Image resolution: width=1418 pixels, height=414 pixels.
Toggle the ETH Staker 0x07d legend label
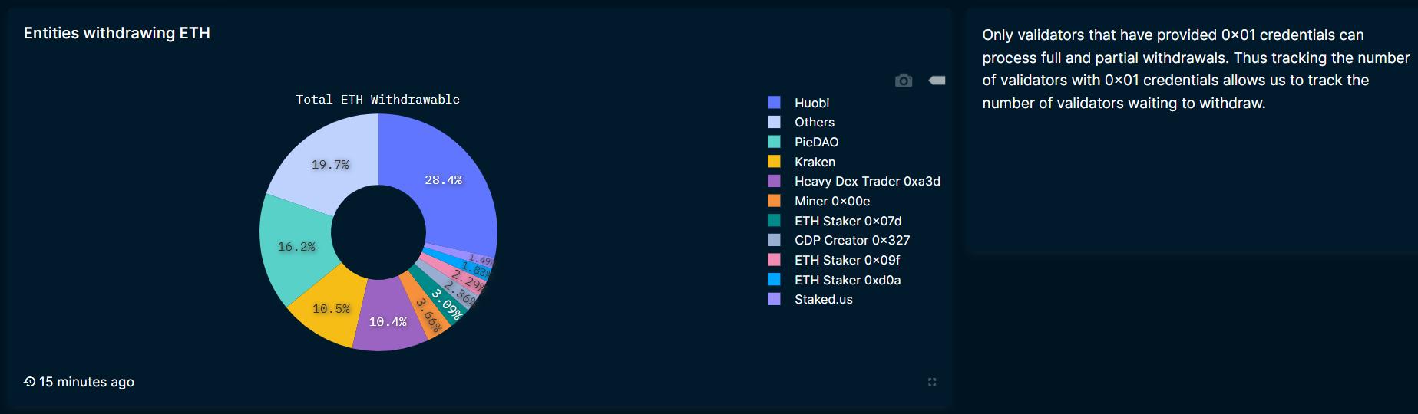coord(848,221)
